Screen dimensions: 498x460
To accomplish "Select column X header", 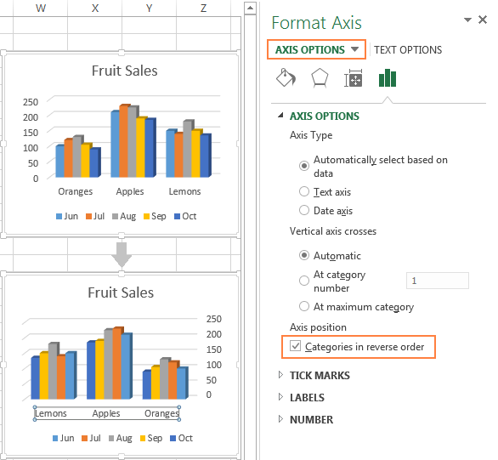I will pyautogui.click(x=95, y=8).
